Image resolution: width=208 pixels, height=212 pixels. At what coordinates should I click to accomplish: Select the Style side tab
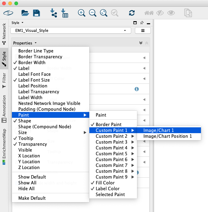tap(4, 59)
